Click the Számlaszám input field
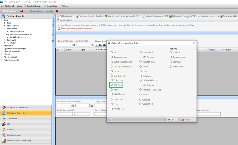The width and height of the screenshot is (238, 145). click(x=209, y=114)
